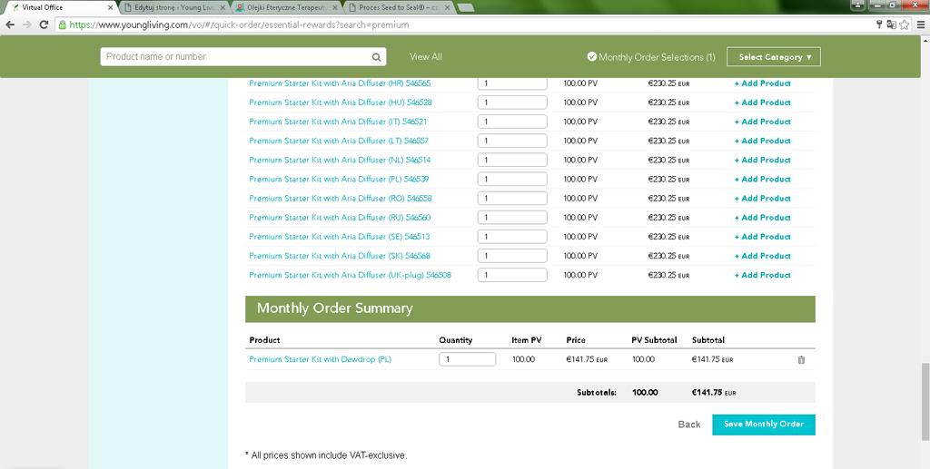
Task: Open Aria Diffuser (HU) 546528 link
Action: pyautogui.click(x=341, y=103)
